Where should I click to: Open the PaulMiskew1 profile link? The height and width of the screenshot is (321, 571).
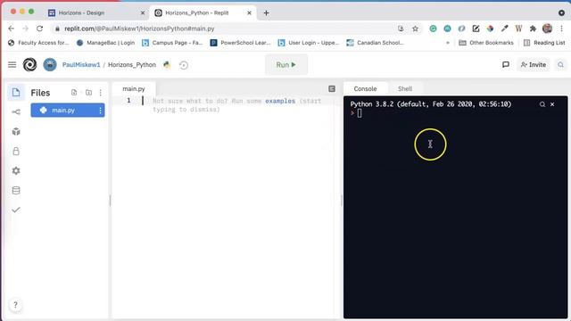pos(81,65)
